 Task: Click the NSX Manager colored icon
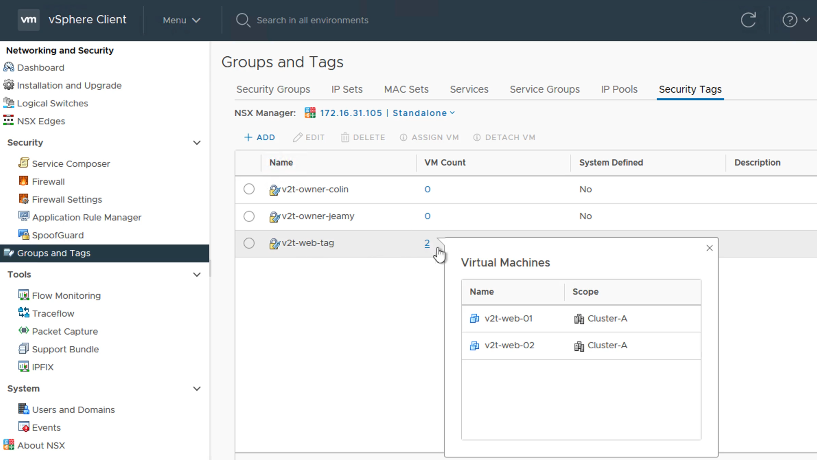pyautogui.click(x=310, y=113)
